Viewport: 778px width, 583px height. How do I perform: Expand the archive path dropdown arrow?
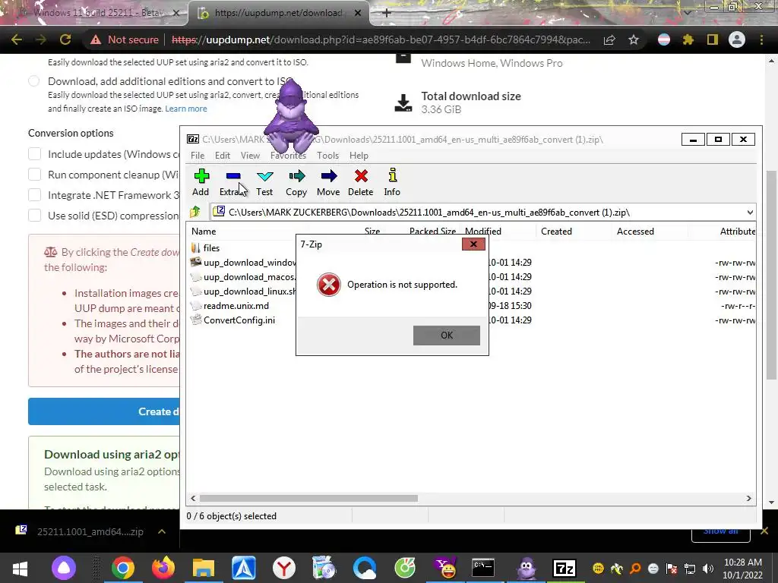point(750,213)
